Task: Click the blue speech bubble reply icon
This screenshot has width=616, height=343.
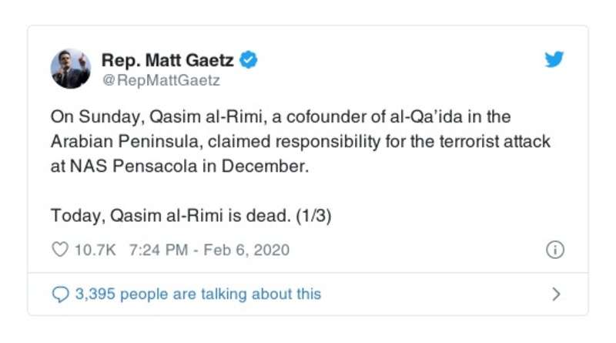Action: click(60, 294)
